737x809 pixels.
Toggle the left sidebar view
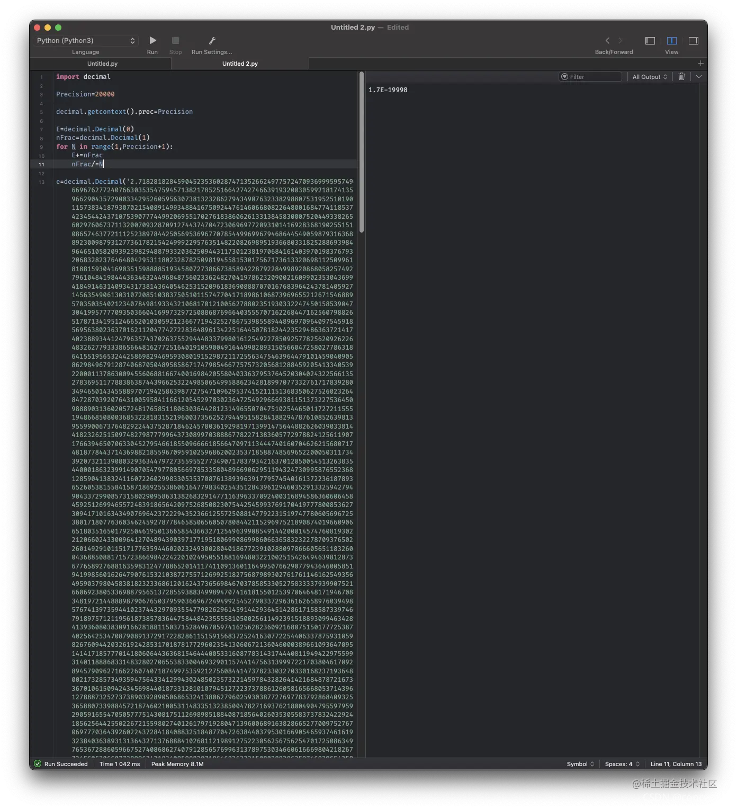[650, 41]
